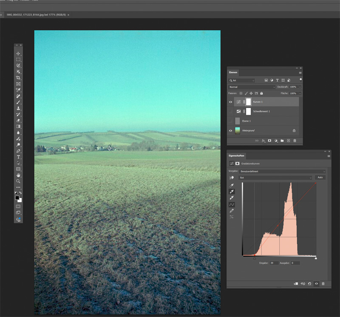Open the Eigenschaften panel options menu
The width and height of the screenshot is (340, 317).
(329, 156)
